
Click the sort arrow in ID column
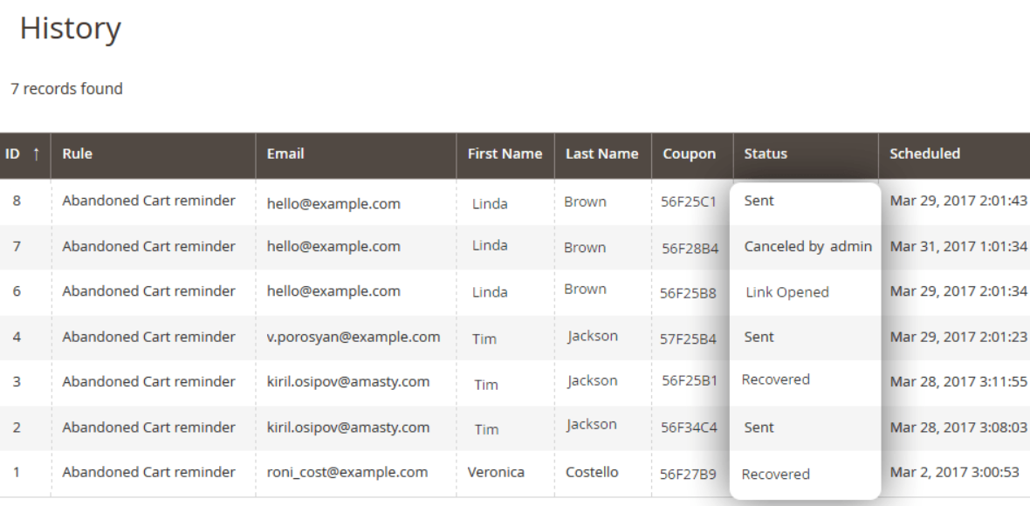[36, 154]
